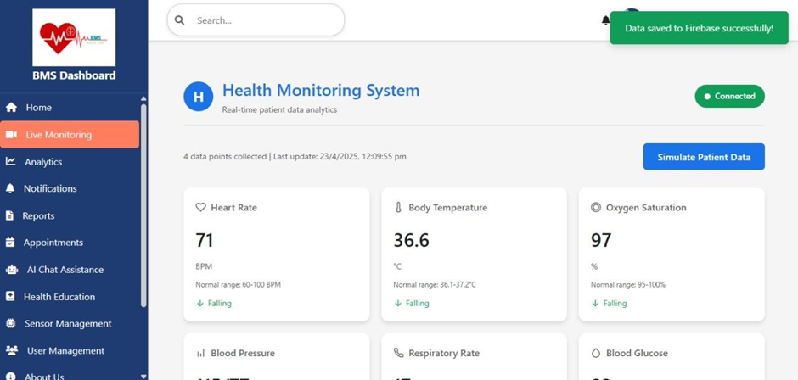Select Live Monitoring menu item
798x380 pixels.
pyautogui.click(x=70, y=135)
